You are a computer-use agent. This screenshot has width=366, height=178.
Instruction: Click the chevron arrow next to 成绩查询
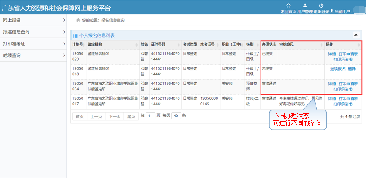point(64,56)
